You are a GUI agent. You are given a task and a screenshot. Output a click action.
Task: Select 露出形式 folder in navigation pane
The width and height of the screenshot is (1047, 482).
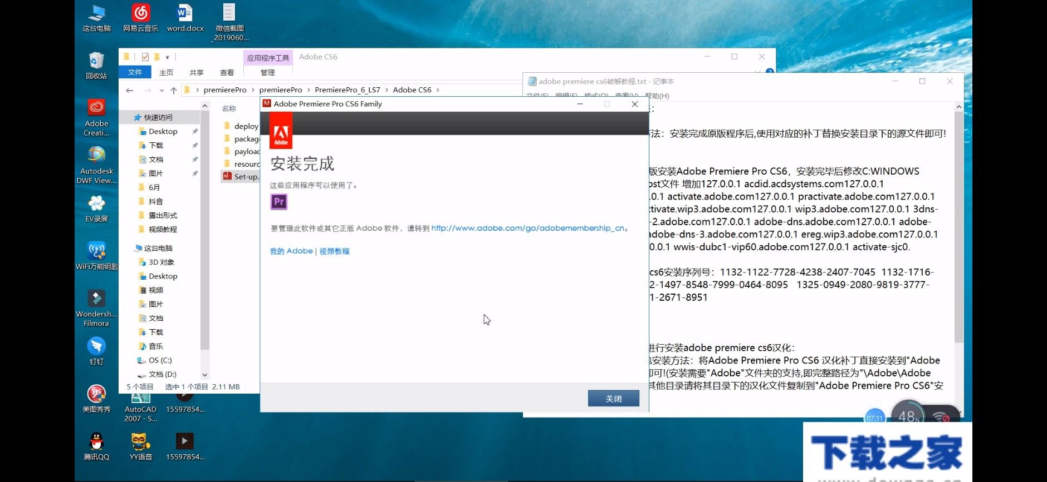point(163,215)
